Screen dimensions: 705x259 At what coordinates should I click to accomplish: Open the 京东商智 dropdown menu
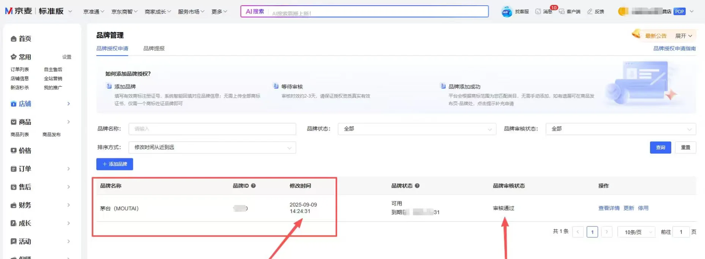tap(125, 12)
